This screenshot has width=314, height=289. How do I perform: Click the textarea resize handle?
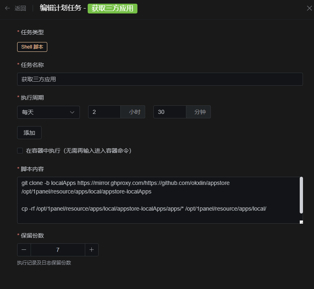coord(301,222)
